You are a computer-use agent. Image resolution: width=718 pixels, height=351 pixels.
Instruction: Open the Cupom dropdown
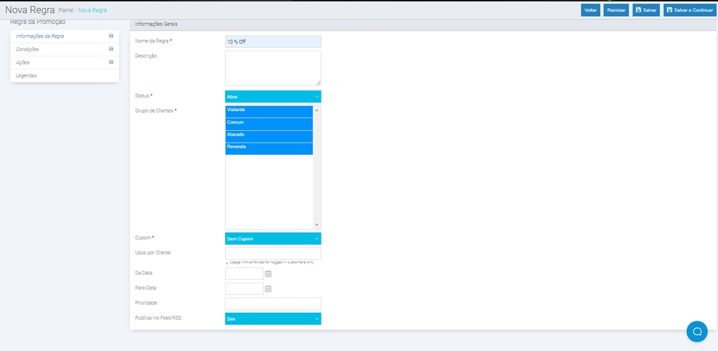pyautogui.click(x=273, y=239)
